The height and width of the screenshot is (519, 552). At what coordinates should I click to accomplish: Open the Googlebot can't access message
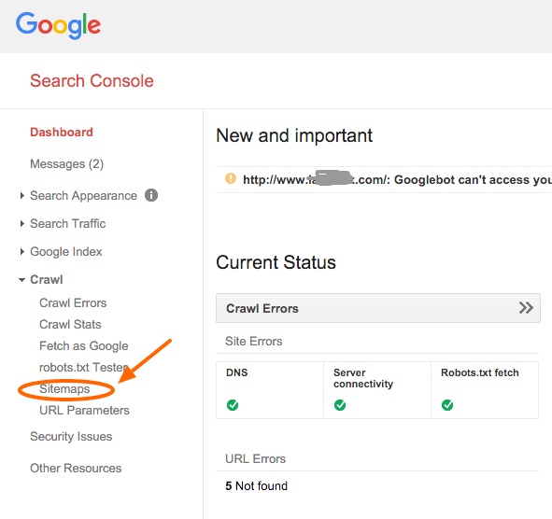[x=398, y=179]
